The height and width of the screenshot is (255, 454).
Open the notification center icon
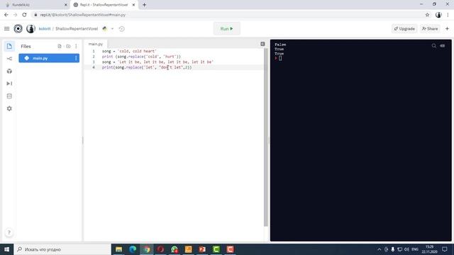[445, 249]
